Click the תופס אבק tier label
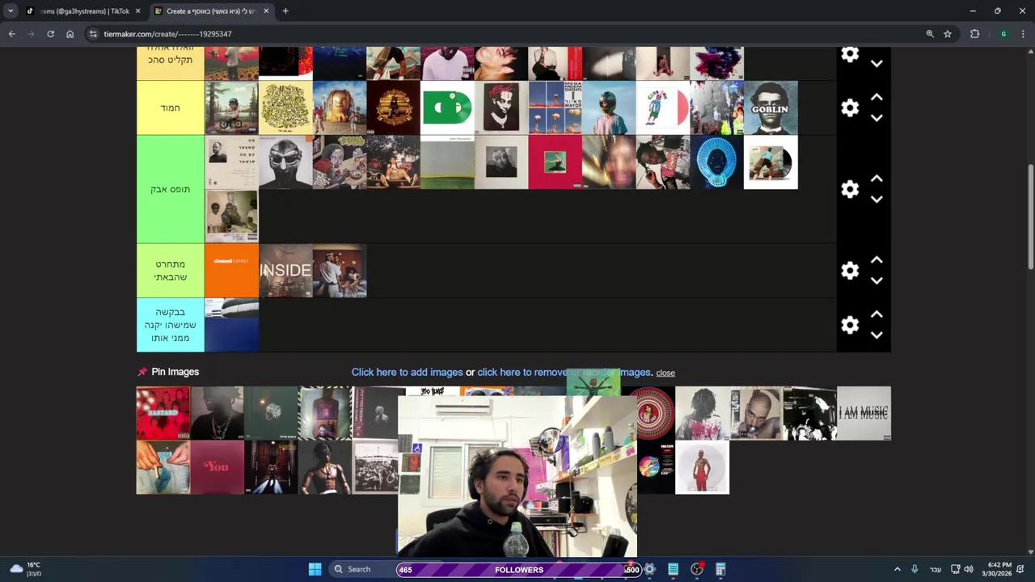 point(171,189)
